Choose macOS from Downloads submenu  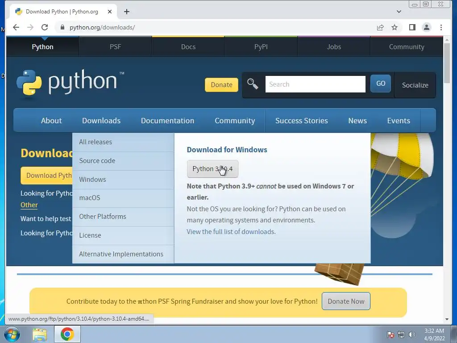tap(123, 198)
